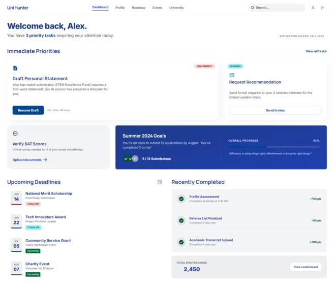Follow the View all tasks link
This screenshot has height=291, width=334.
click(316, 51)
